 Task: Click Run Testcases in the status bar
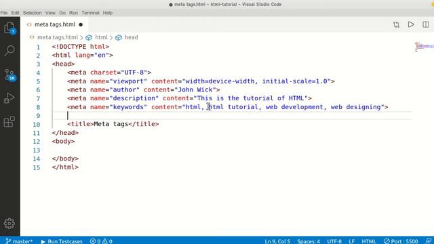[62, 241]
